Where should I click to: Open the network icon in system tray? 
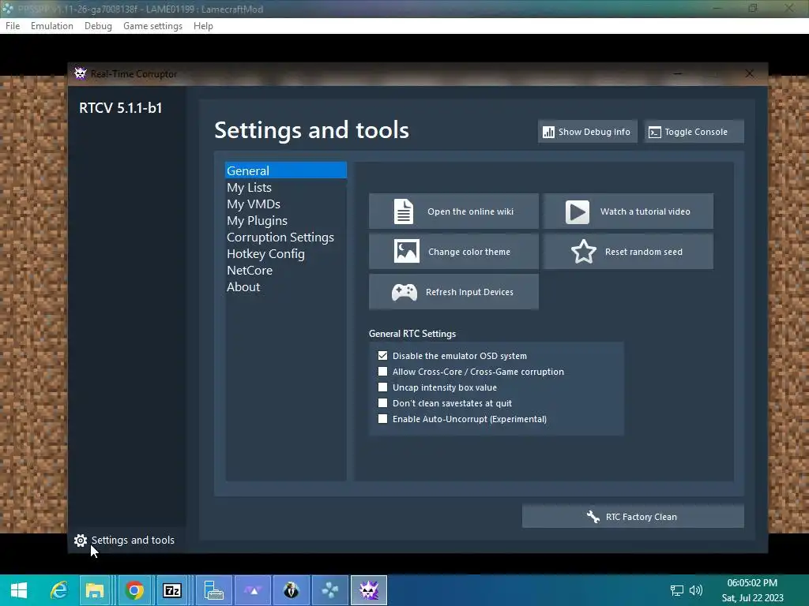click(x=676, y=590)
